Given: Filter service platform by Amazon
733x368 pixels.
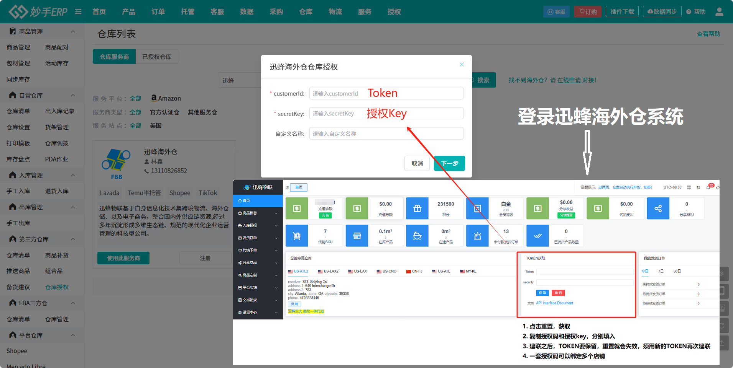Looking at the screenshot, I should 166,98.
